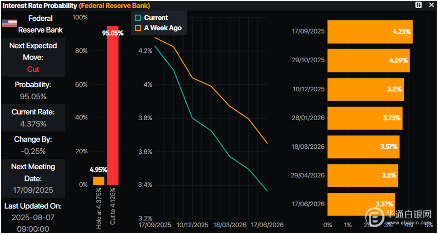Click the Next Expected Move Cut value
The width and height of the screenshot is (438, 234).
tap(33, 69)
